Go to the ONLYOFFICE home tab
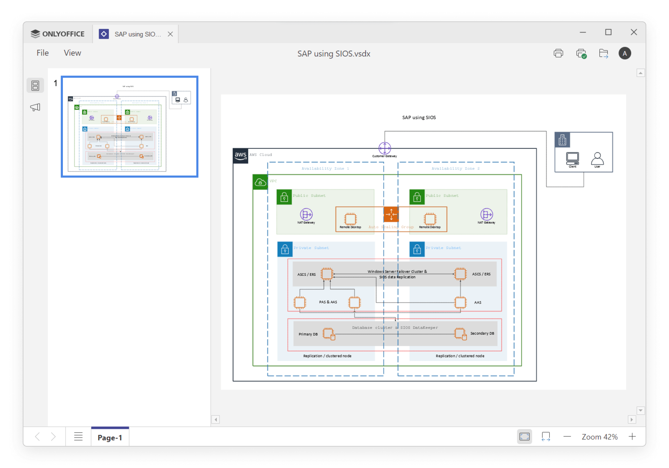 58,34
